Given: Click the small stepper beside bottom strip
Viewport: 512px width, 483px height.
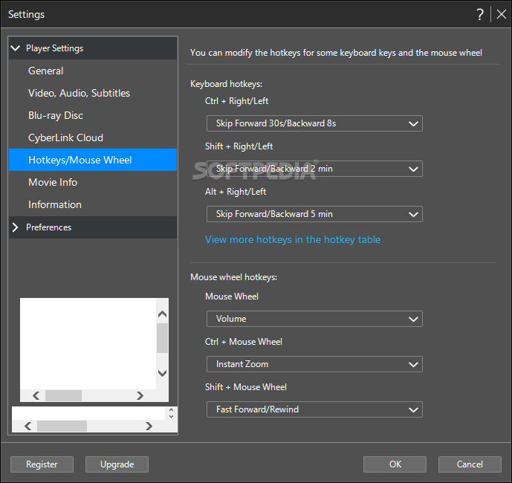Looking at the screenshot, I should tap(171, 413).
